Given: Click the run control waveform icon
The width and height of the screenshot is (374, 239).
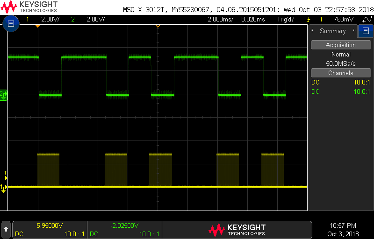Looking at the screenshot, I should click(367, 19).
